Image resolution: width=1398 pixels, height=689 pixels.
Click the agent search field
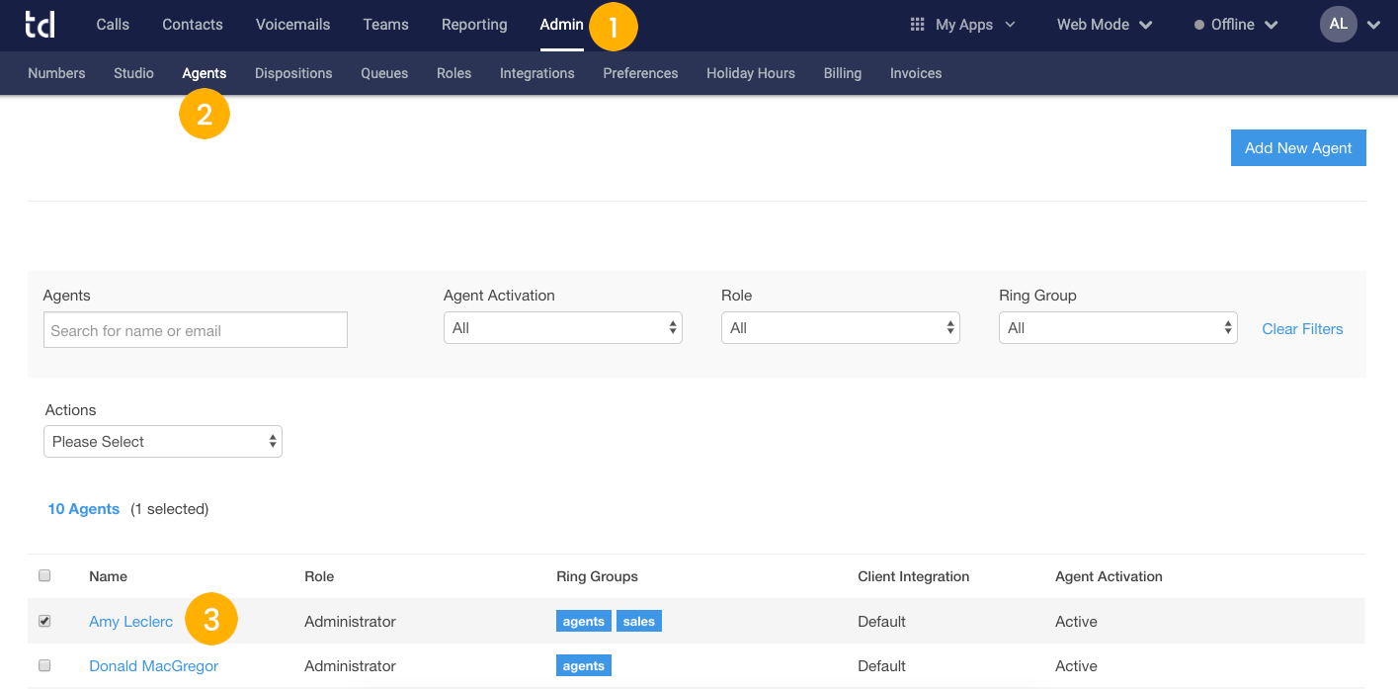point(195,329)
